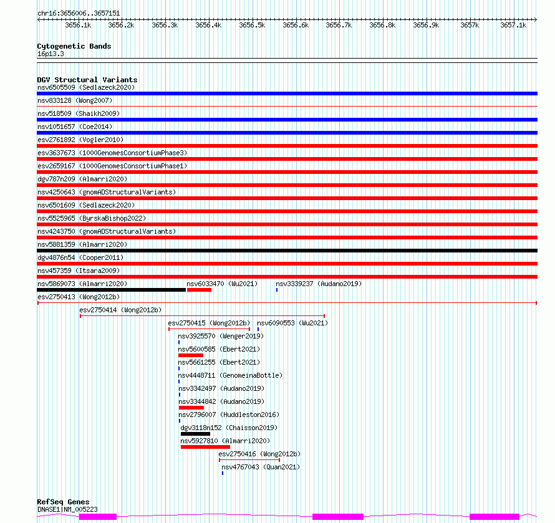This screenshot has height=523, width=555.
Task: Click the RefSeq Genes track title
Action: [x=63, y=502]
